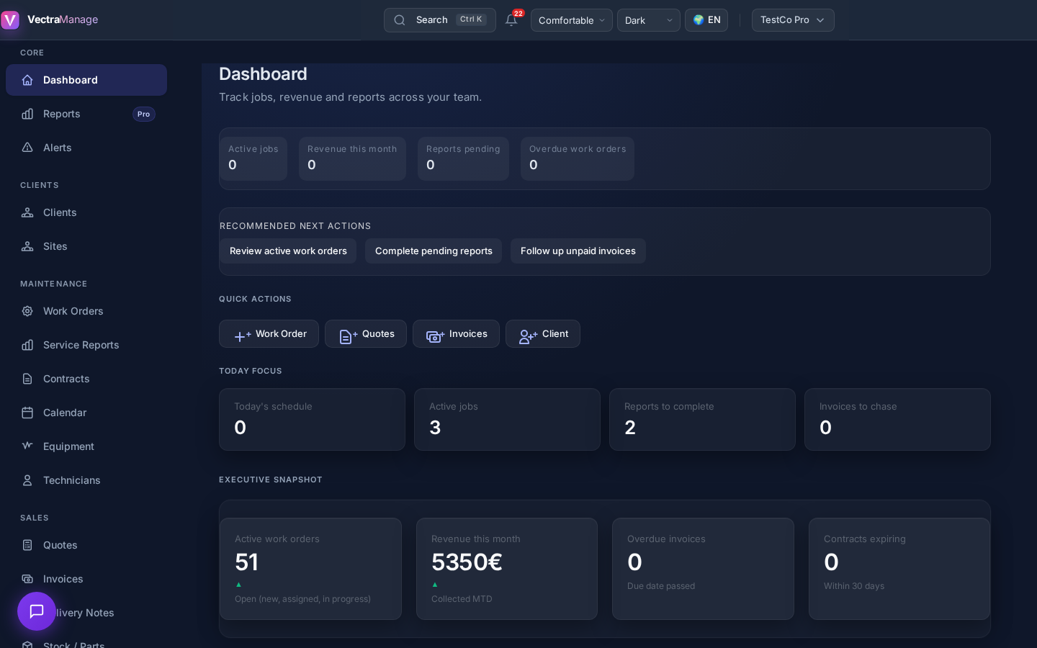Open Contracts menu item
The width and height of the screenshot is (1037, 648).
tap(86, 379)
